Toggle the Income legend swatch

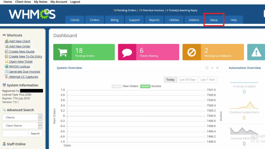[x=145, y=86]
